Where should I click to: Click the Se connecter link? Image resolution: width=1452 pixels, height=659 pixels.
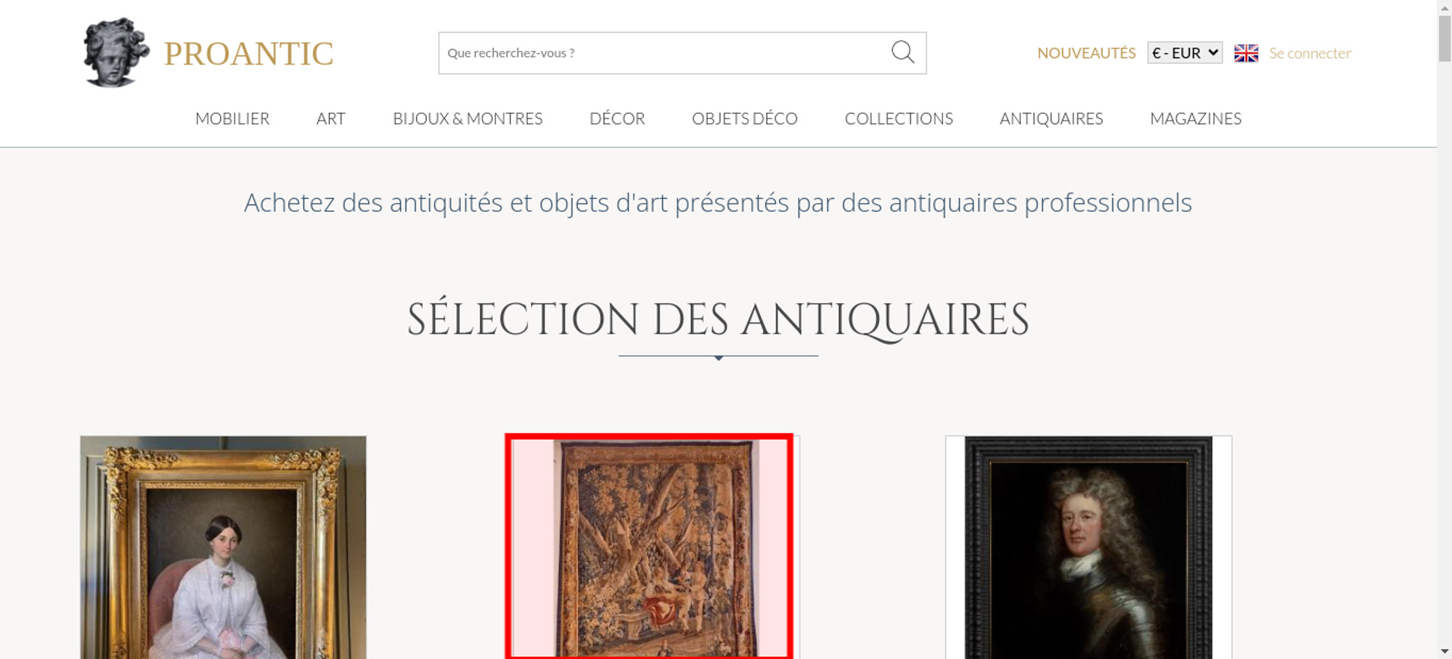click(1309, 53)
